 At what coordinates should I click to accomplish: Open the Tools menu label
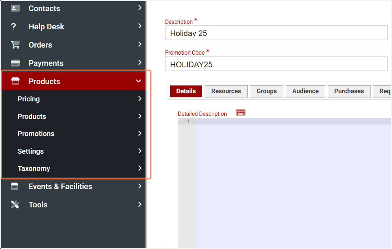pos(38,205)
